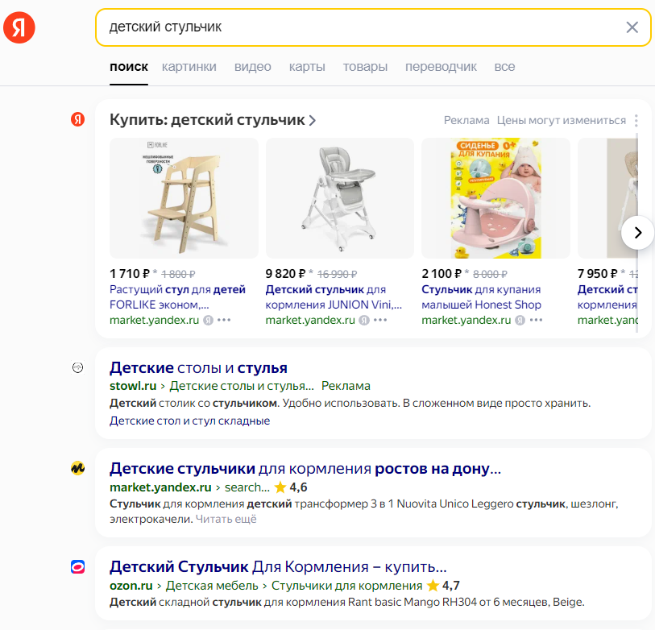
Task: Click market.yandex.ru under the JUNION product
Action: [x=310, y=320]
